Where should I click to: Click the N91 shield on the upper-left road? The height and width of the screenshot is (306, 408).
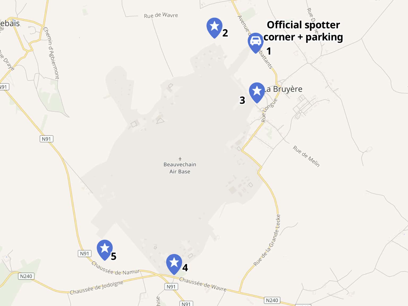[x=46, y=139]
